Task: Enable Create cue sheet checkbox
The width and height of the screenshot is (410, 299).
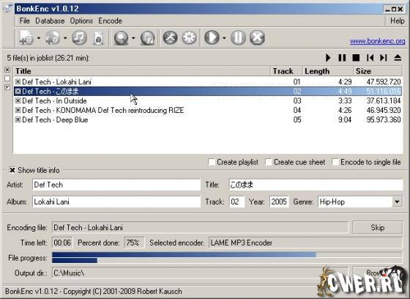Action: 268,162
